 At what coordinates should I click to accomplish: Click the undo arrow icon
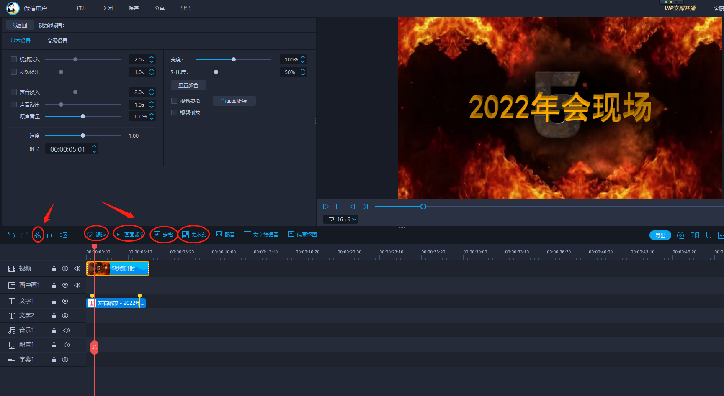pos(11,235)
